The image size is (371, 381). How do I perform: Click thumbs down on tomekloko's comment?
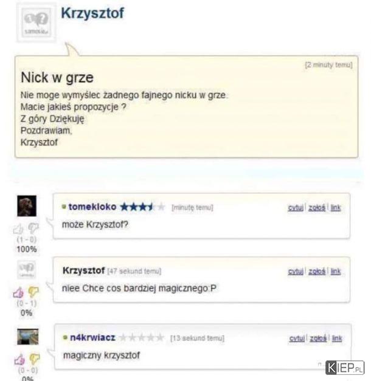[33, 228]
